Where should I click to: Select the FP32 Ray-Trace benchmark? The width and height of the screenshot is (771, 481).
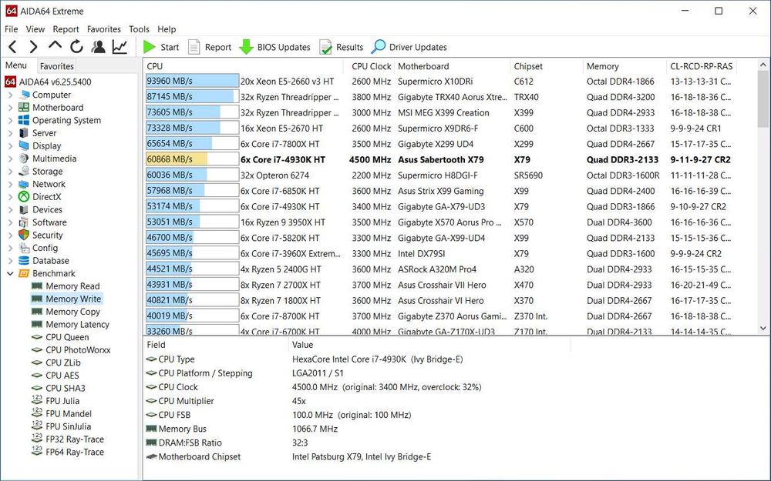[68, 439]
